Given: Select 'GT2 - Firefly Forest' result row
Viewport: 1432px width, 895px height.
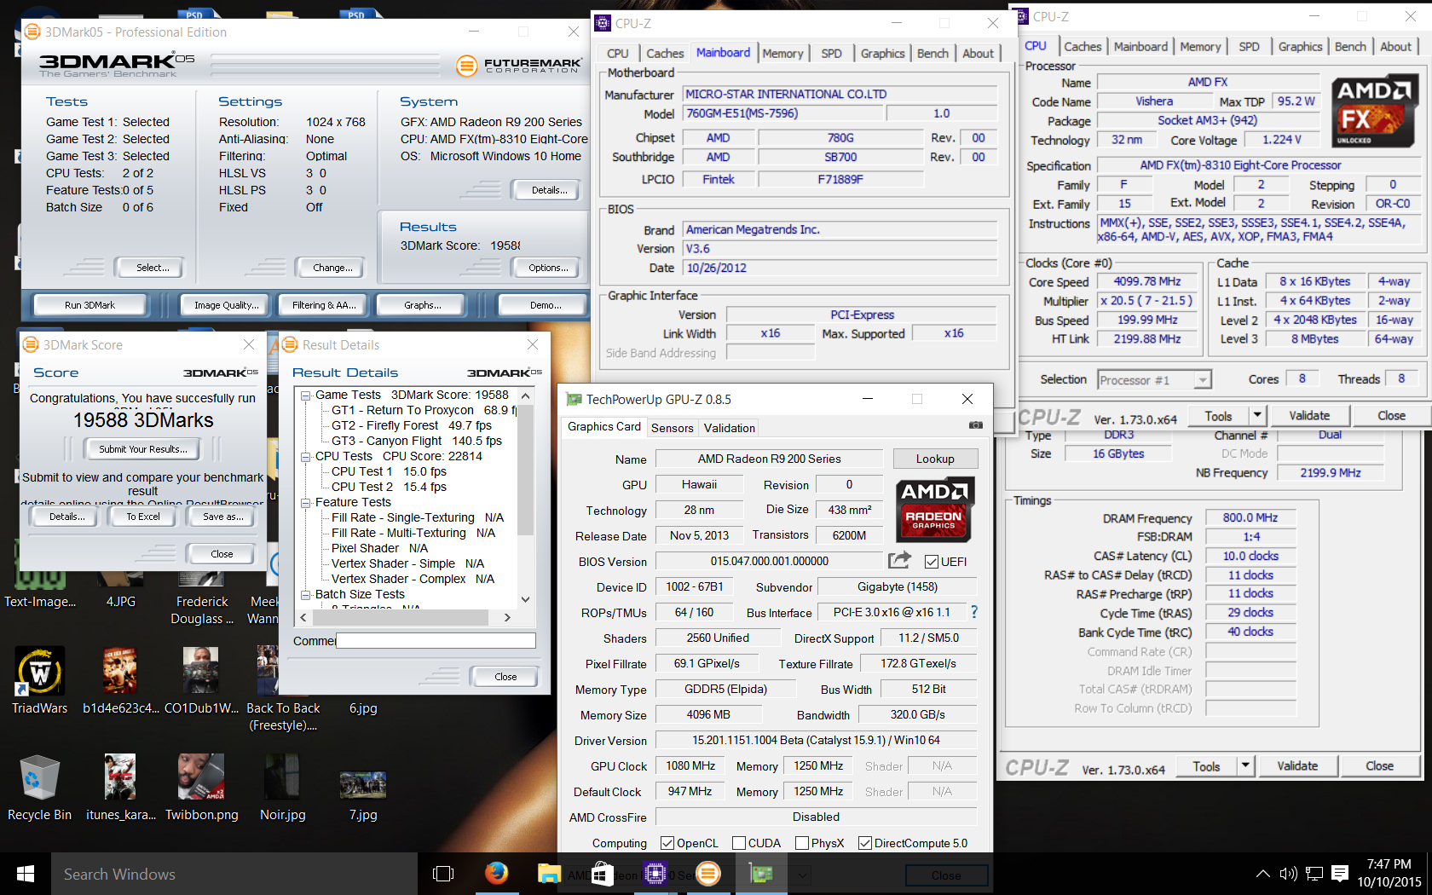Looking at the screenshot, I should pos(412,425).
